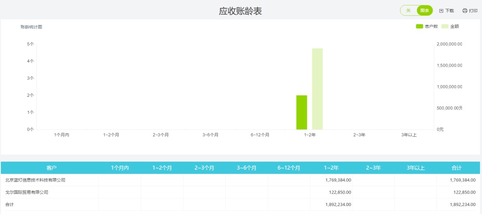Click the 客户 column header

tap(52, 168)
